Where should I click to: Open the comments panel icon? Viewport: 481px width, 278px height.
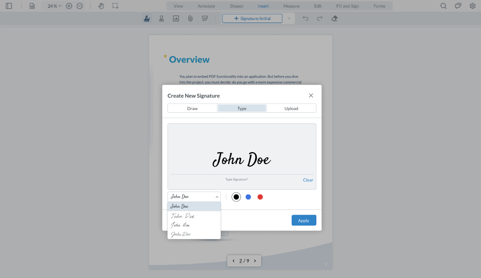(458, 6)
